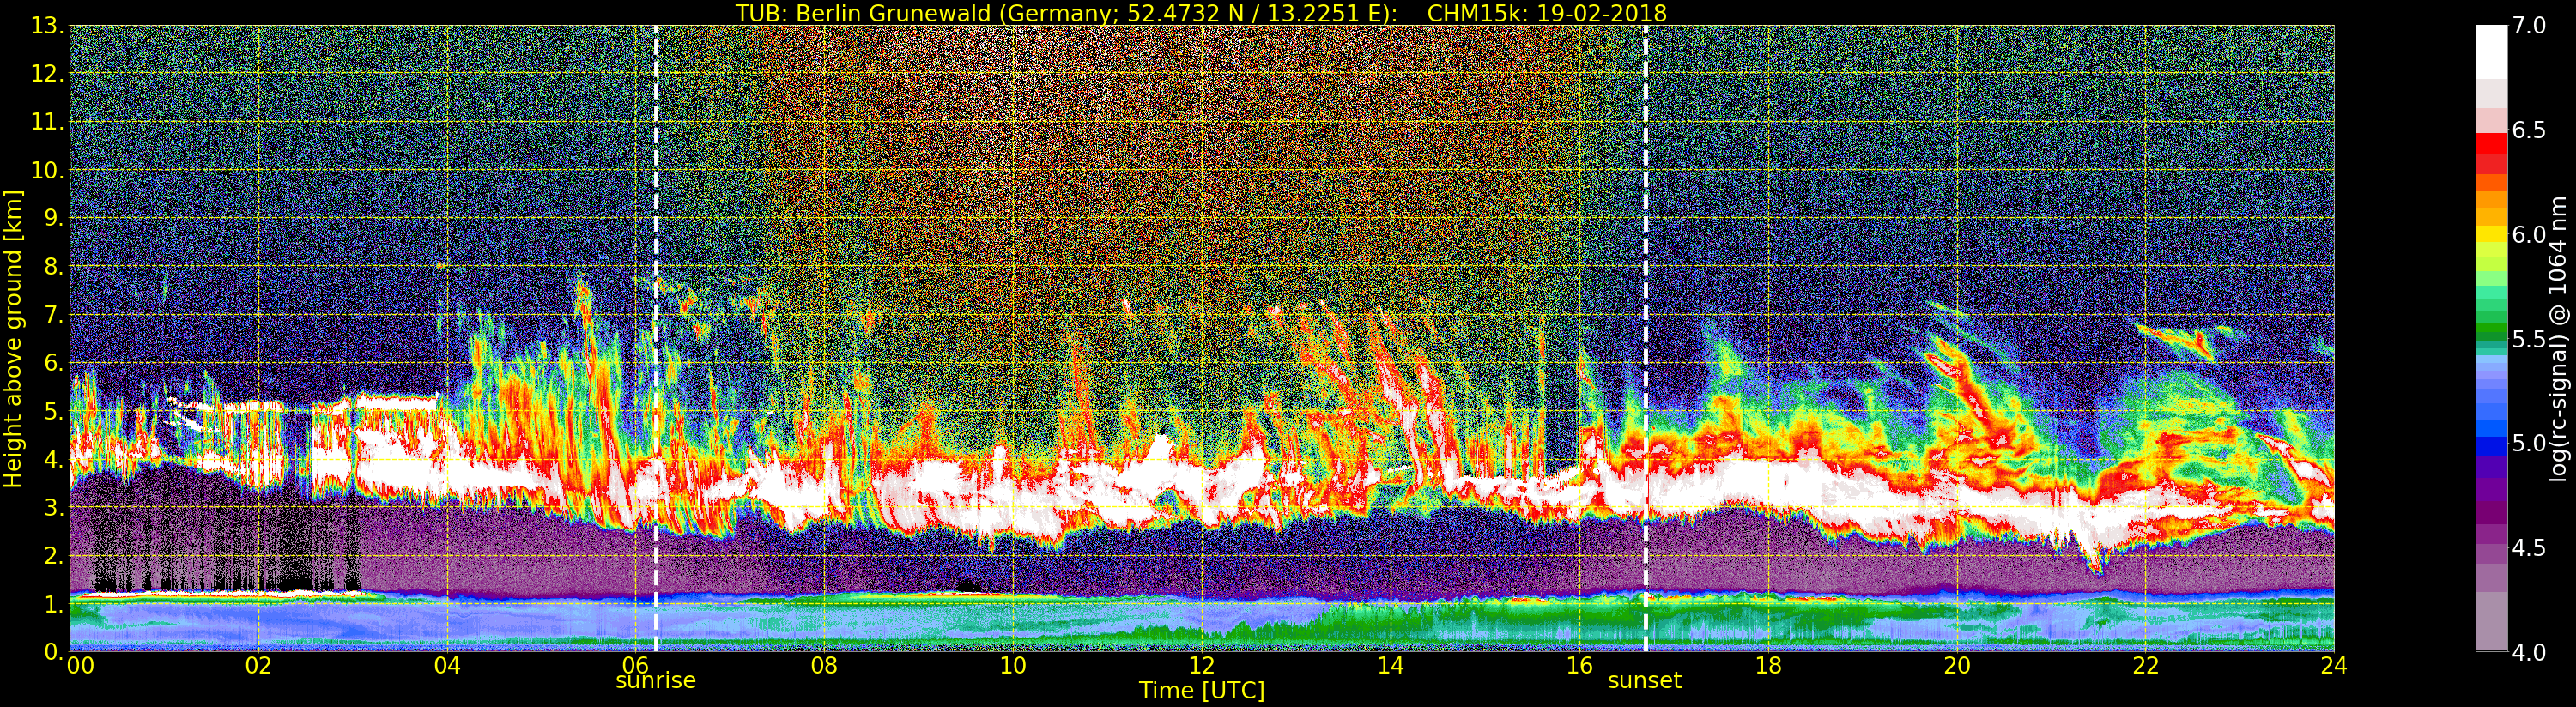Click the 'Height above ground [km]' axis label
The image size is (2576, 707).
coord(13,338)
